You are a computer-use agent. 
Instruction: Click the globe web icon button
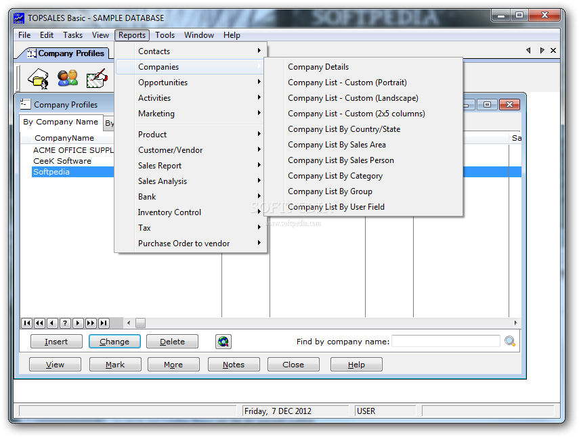click(x=223, y=342)
